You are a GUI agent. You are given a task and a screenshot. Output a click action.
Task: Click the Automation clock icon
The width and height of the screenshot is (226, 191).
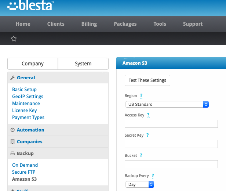(x=12, y=130)
